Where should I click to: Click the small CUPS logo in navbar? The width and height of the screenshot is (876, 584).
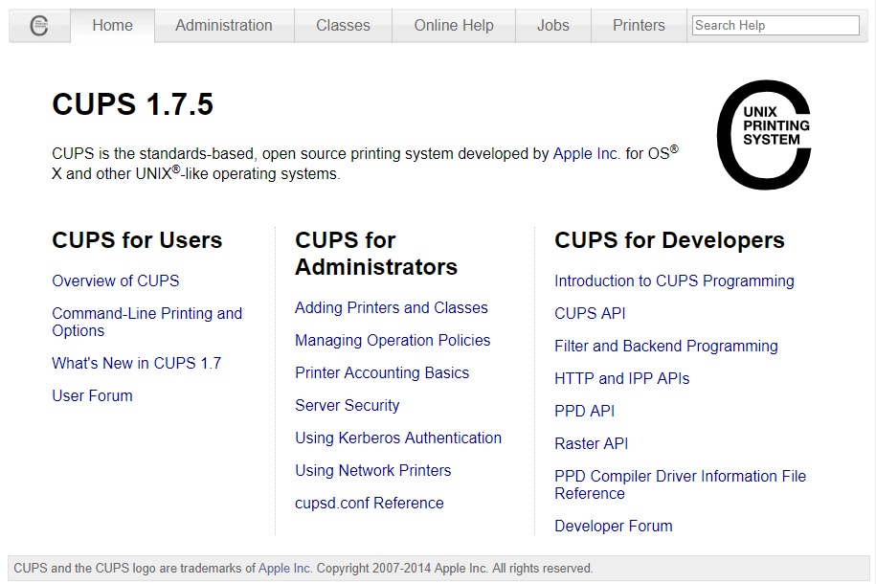[39, 26]
